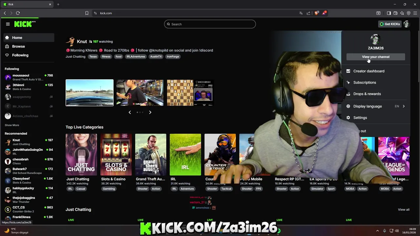
Task: Show previous featured stream with left arrow
Action: pos(130,112)
